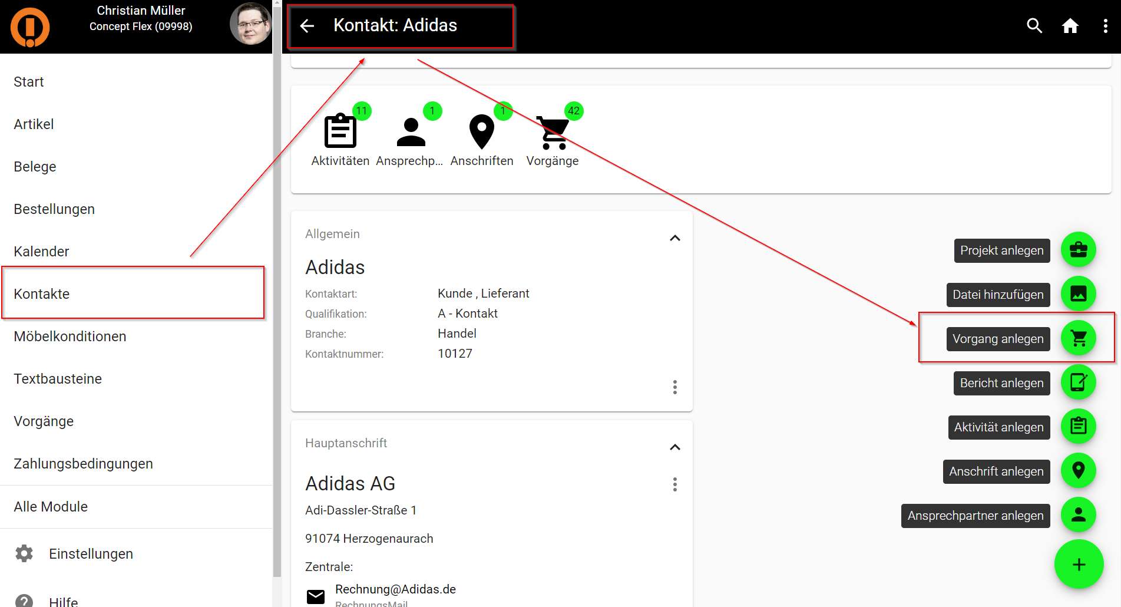Image resolution: width=1121 pixels, height=607 pixels.
Task: Click the 91074 Herzogenaurach line
Action: pos(369,539)
